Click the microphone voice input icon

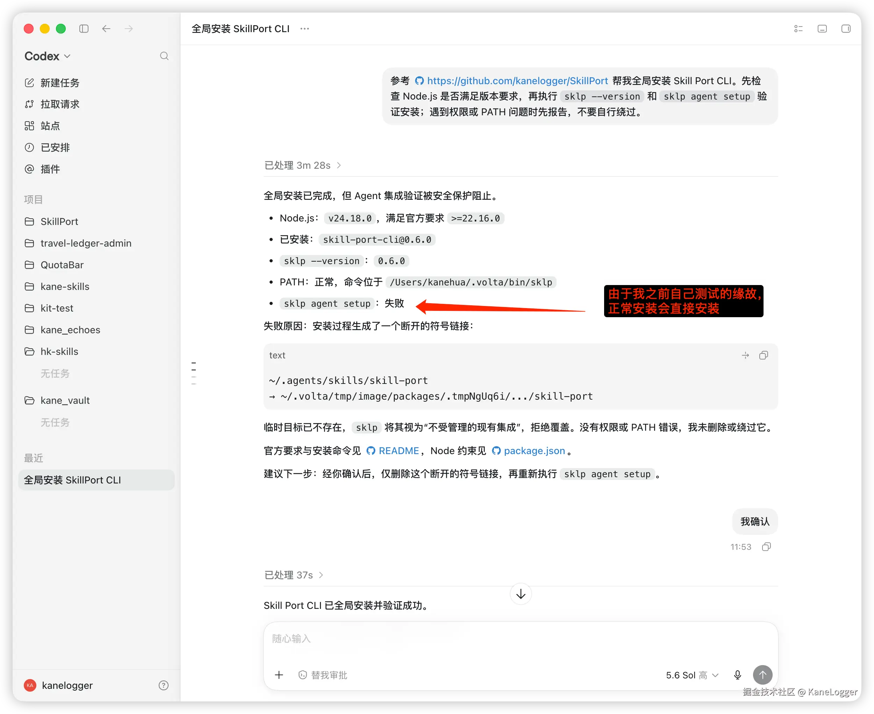[738, 675]
